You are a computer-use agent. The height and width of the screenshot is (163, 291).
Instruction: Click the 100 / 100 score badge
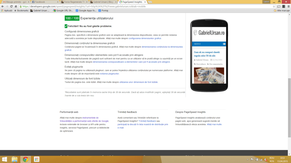[x=72, y=18]
